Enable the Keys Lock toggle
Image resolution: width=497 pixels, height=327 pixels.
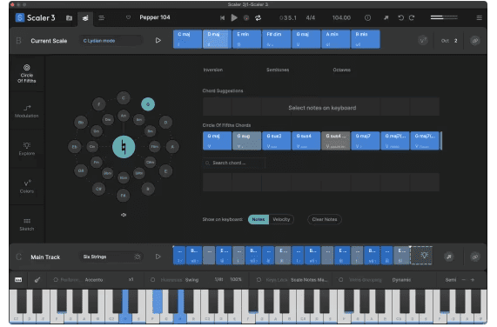(259, 279)
